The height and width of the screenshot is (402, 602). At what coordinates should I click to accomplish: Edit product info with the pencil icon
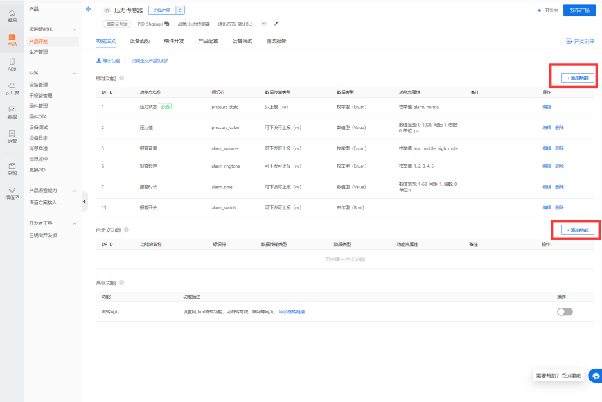[x=276, y=24]
